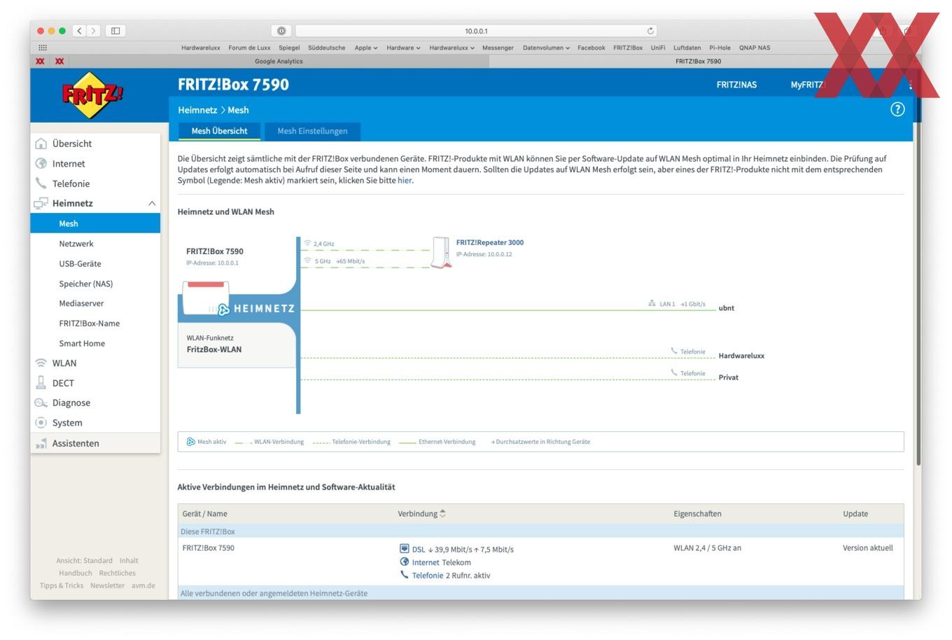Click the Handbuch footer link
This screenshot has height=640, width=952.
[76, 573]
